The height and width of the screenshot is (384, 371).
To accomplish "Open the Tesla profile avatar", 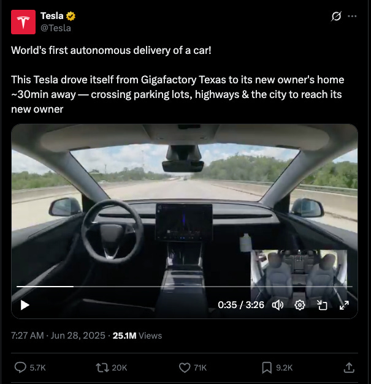I will 23,22.
